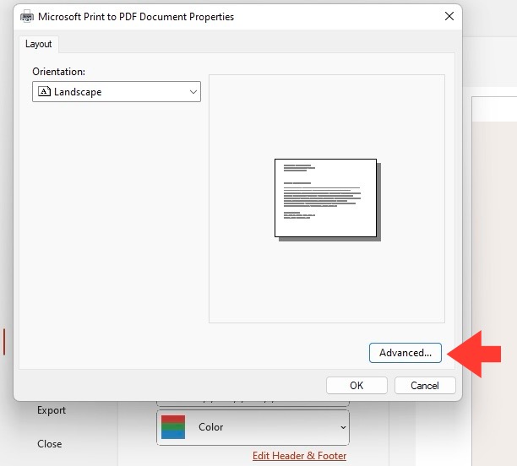Open Edit Header & Footer link
Viewport: 517px width, 466px height.
pyautogui.click(x=299, y=456)
